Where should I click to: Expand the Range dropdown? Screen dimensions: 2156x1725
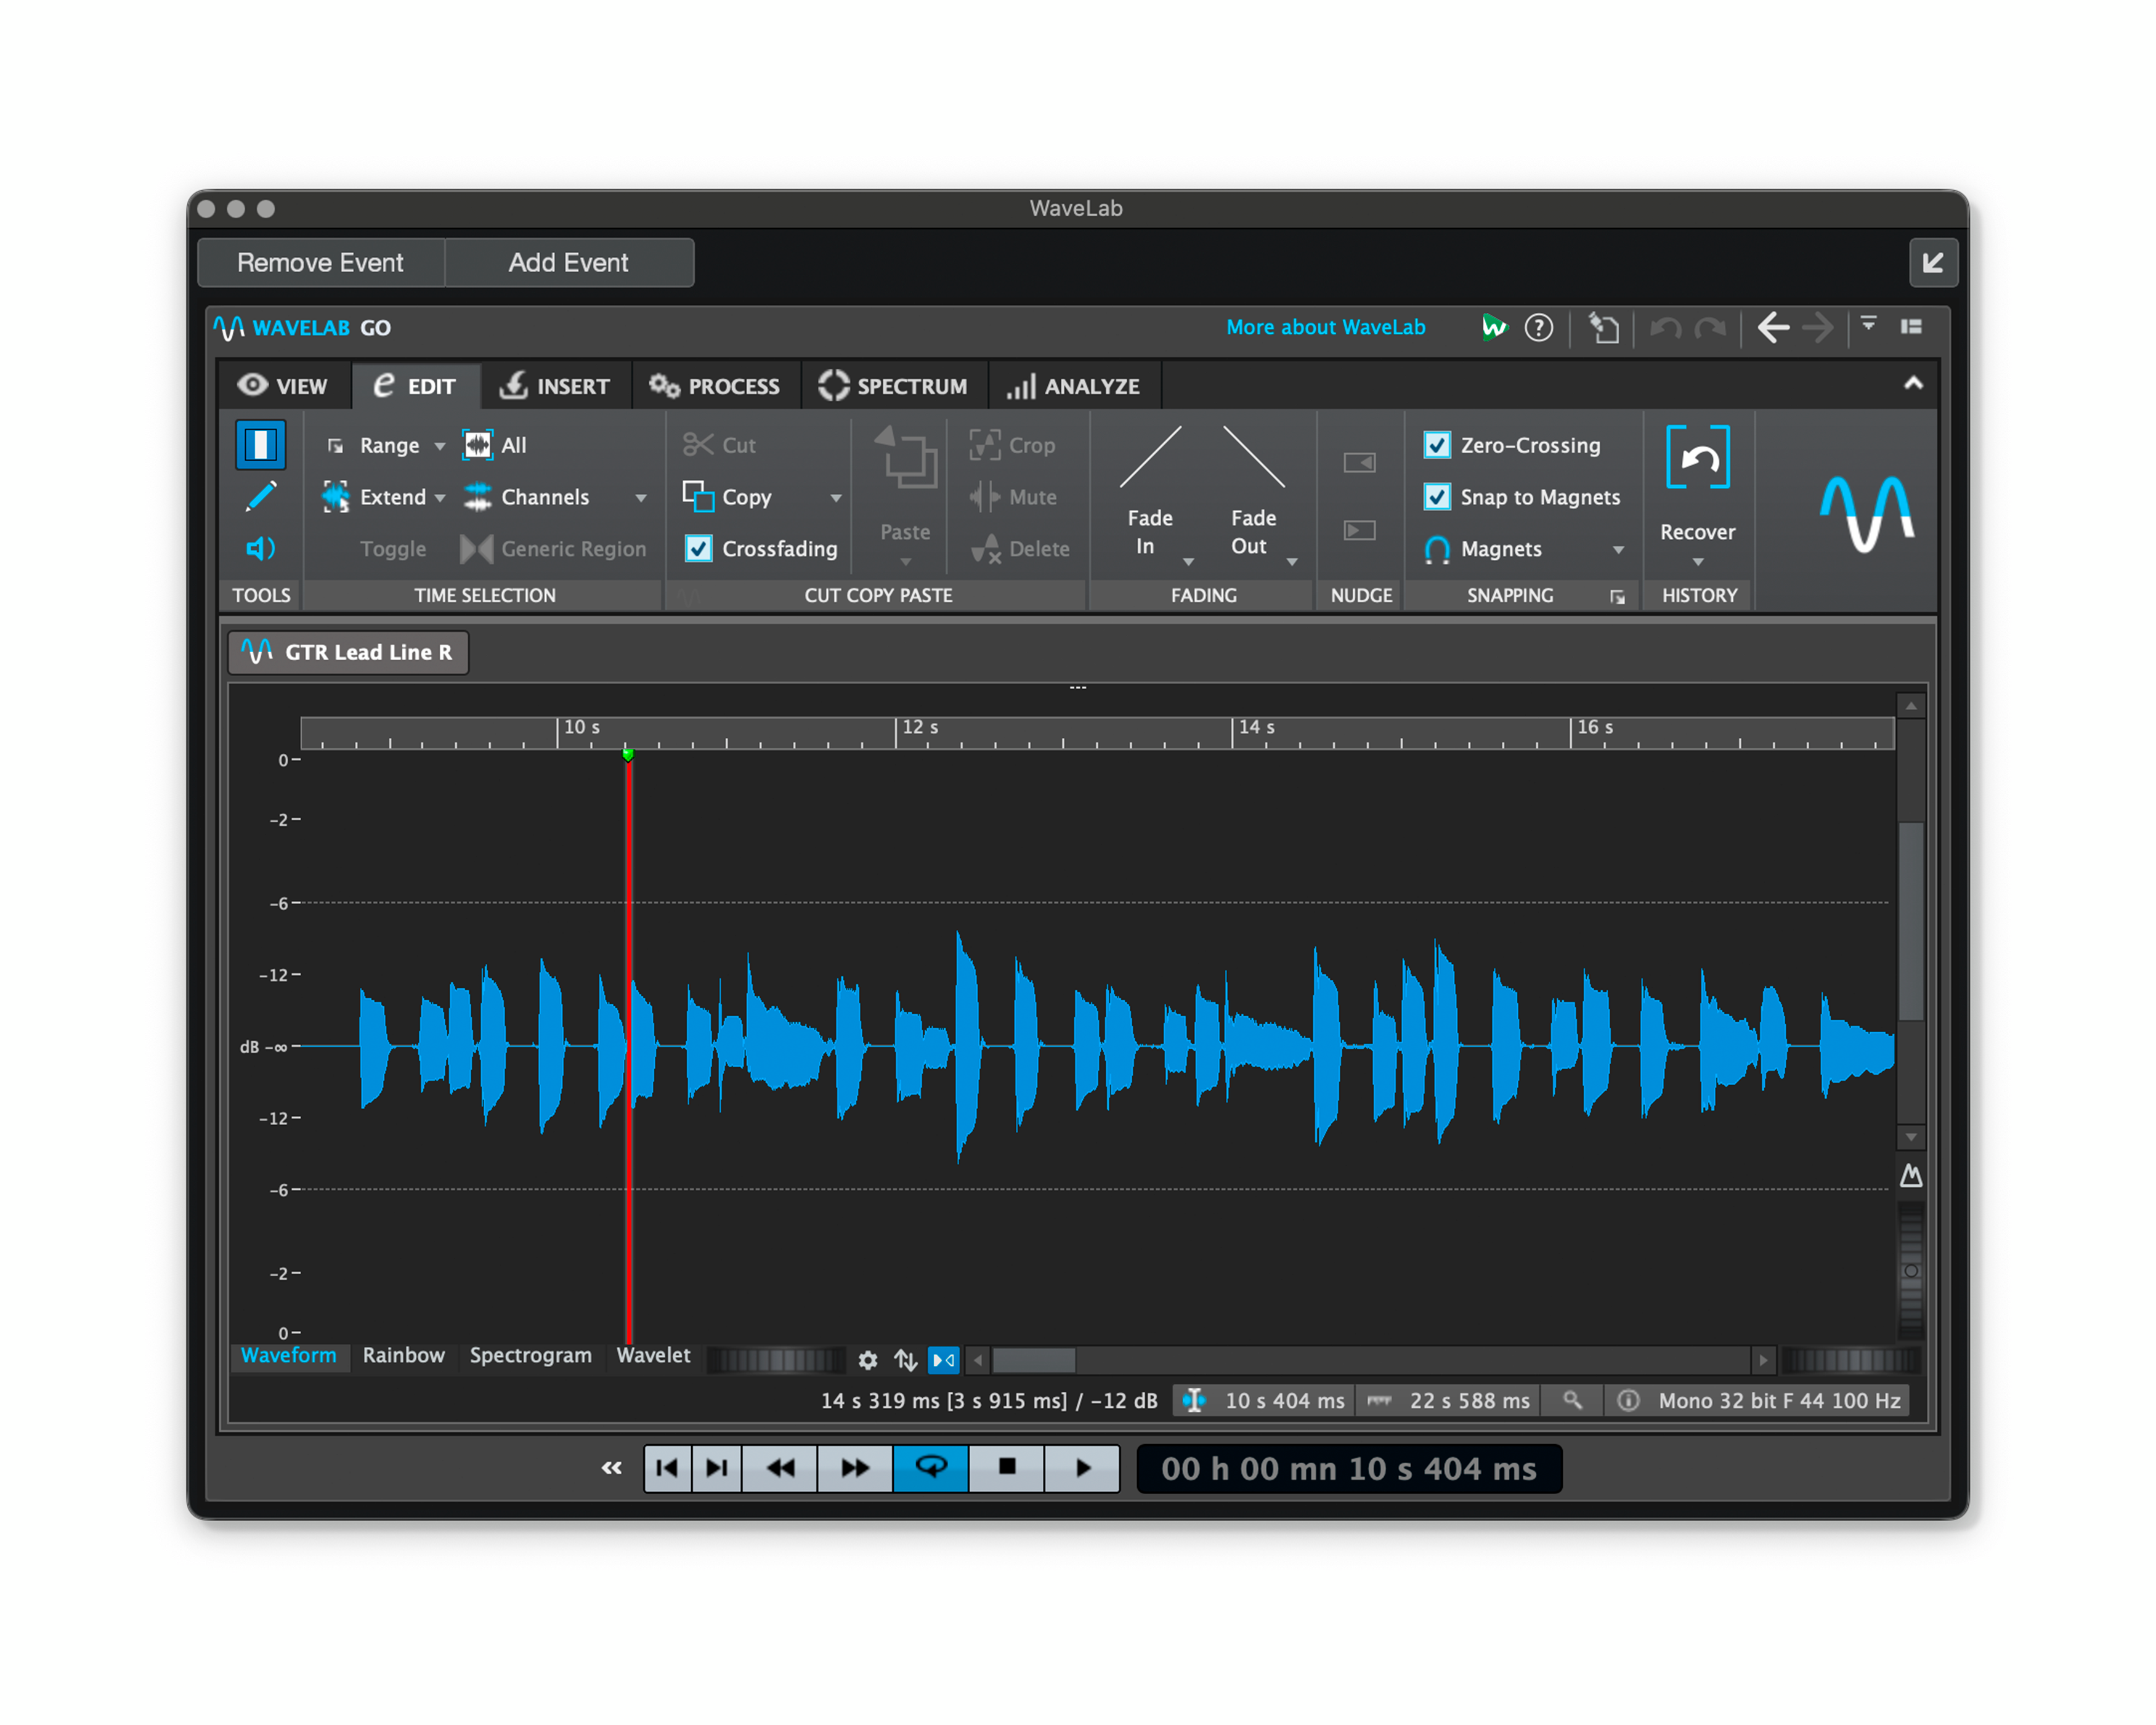coord(439,446)
